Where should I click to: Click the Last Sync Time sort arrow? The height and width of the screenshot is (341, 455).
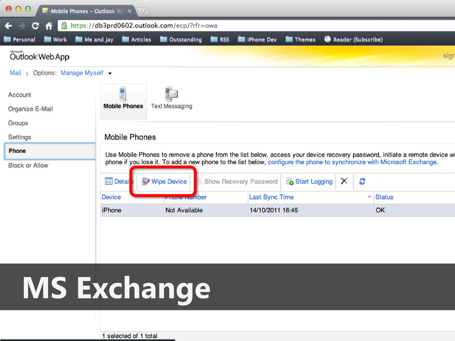[x=369, y=197]
